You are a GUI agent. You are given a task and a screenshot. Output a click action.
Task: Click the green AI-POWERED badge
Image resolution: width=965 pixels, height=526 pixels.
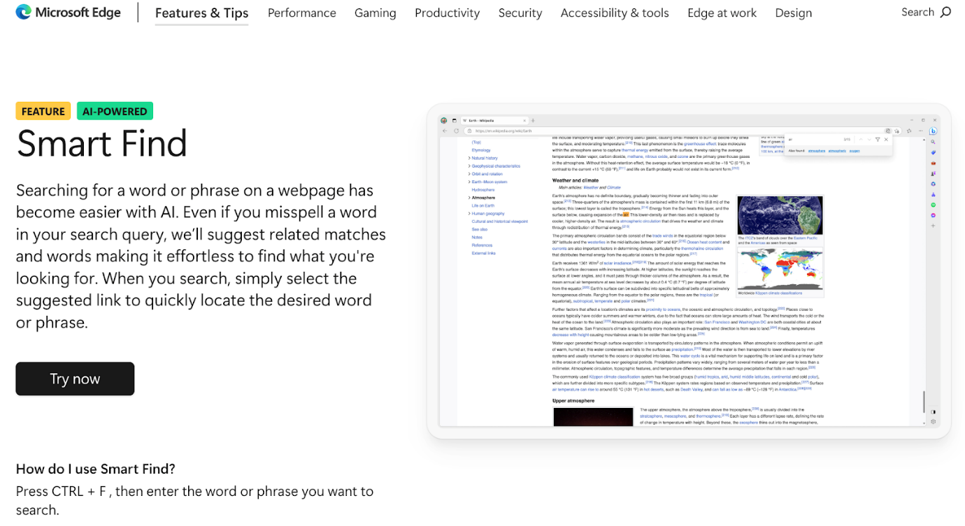pos(115,111)
